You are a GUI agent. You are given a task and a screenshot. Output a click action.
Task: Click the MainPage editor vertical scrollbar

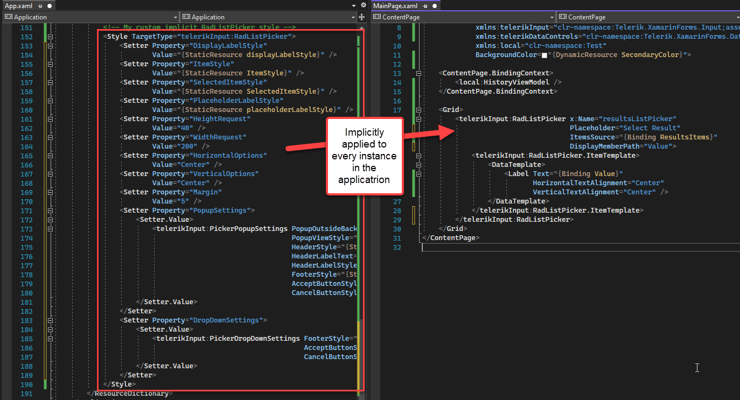738,135
